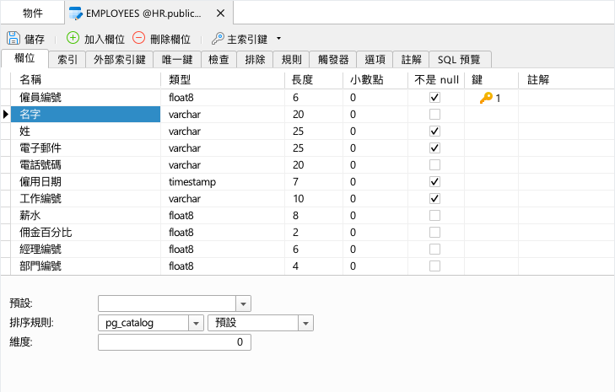Open the pg_catalog collation schema dropdown
Screen dimensions: 615x392
pyautogui.click(x=196, y=324)
